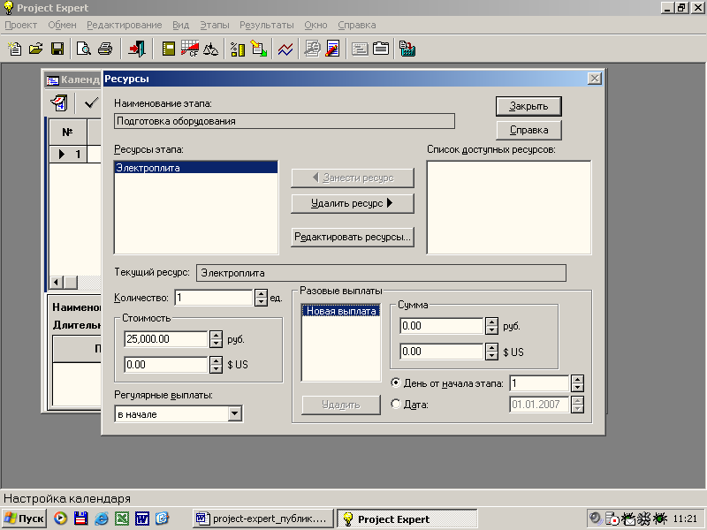Click the day-from-stage-start spinner
Image resolution: width=707 pixels, height=530 pixels.
tap(578, 383)
